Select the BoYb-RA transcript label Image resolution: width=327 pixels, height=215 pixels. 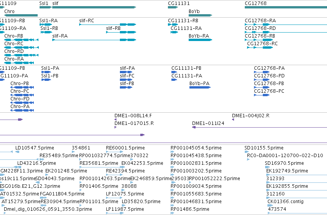point(199,36)
